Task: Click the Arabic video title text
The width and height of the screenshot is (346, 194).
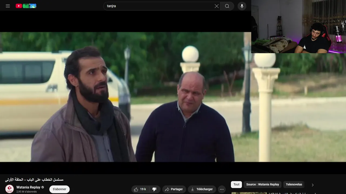Action: coord(34,179)
